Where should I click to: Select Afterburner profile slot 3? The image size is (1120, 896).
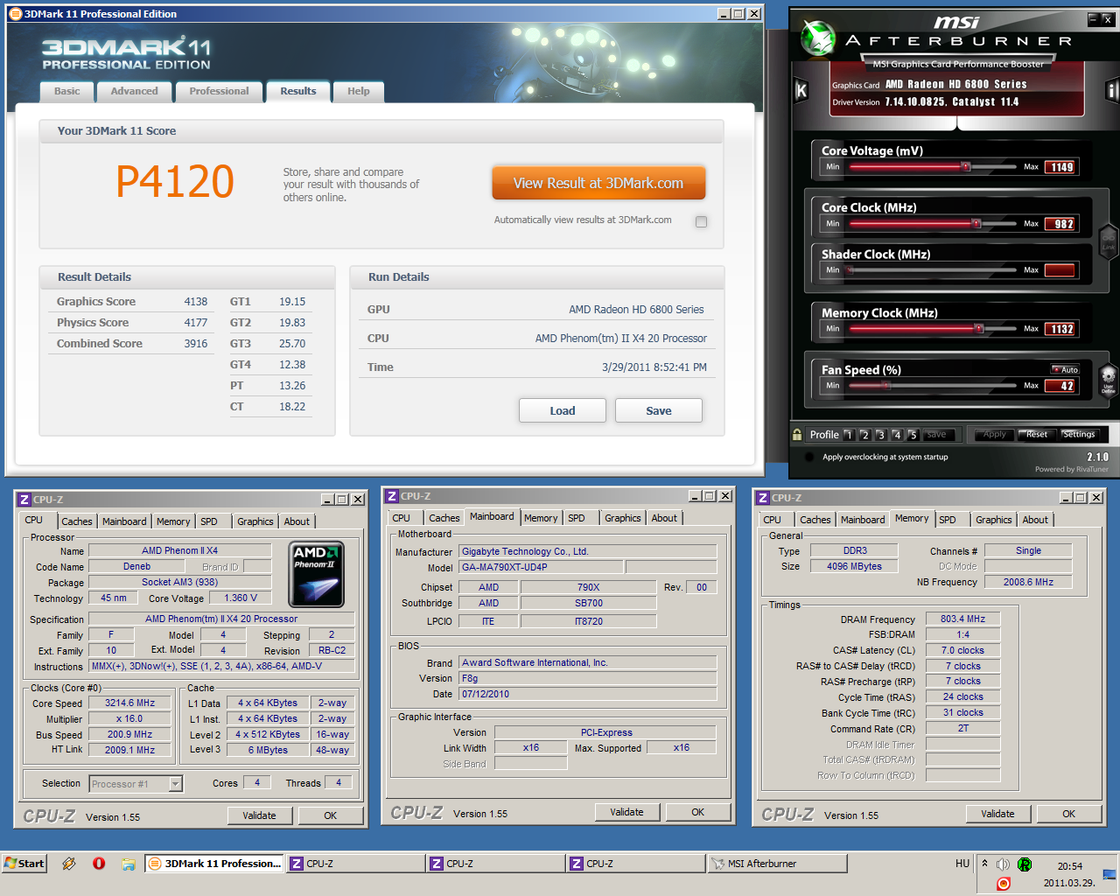pyautogui.click(x=880, y=434)
